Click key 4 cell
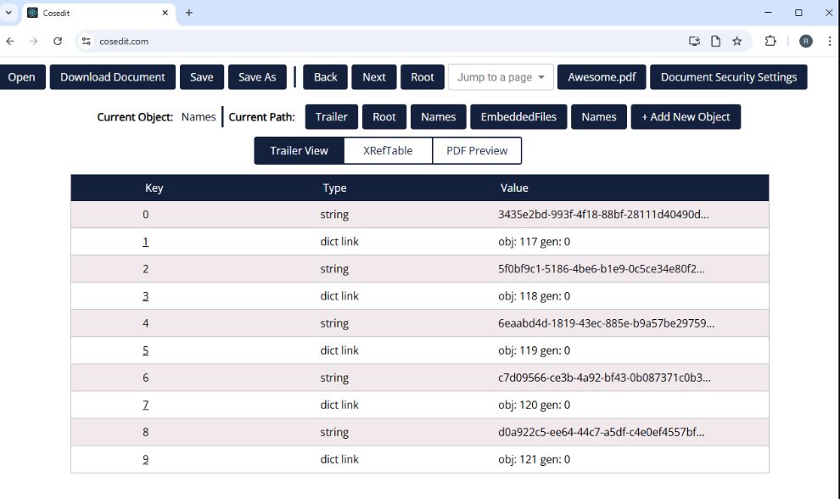Viewport: 840px width, 499px height. click(145, 323)
